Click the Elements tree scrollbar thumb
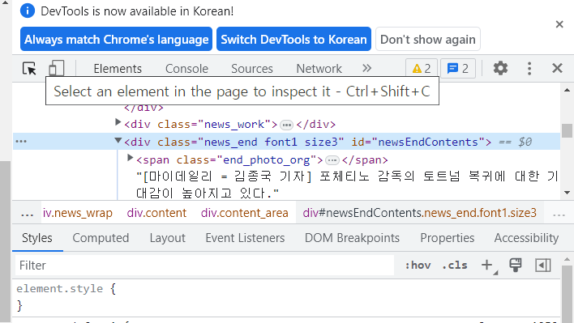 click(x=567, y=131)
